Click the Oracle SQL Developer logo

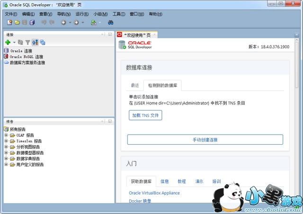point(135,45)
